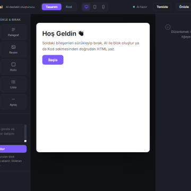The width and height of the screenshot is (191, 191).
Task: Select mobile phone preview device icon
Action: (103, 7)
